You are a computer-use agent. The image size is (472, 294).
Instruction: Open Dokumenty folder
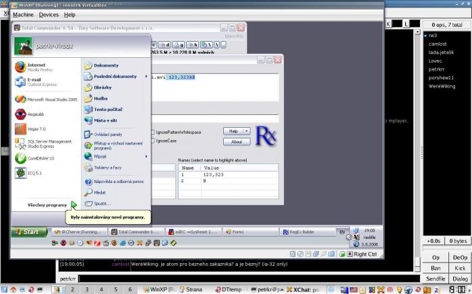pos(101,65)
